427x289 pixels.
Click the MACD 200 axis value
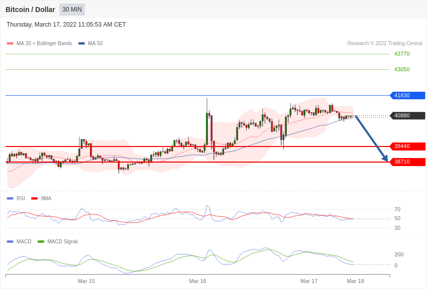(399, 254)
